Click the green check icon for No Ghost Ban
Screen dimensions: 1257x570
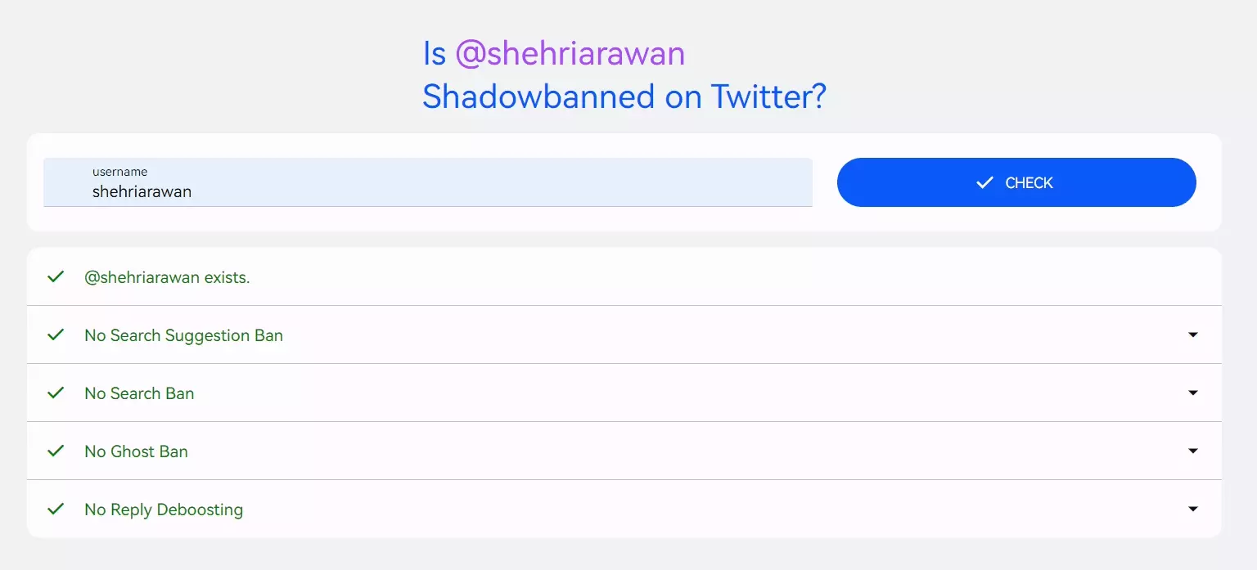pyautogui.click(x=55, y=451)
